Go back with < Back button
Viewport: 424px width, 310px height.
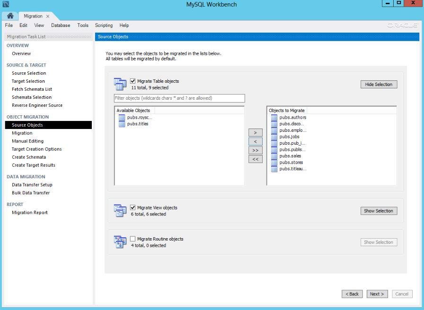click(x=352, y=294)
